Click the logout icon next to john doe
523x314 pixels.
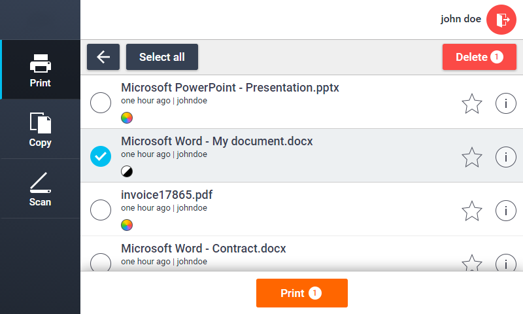[x=501, y=20]
